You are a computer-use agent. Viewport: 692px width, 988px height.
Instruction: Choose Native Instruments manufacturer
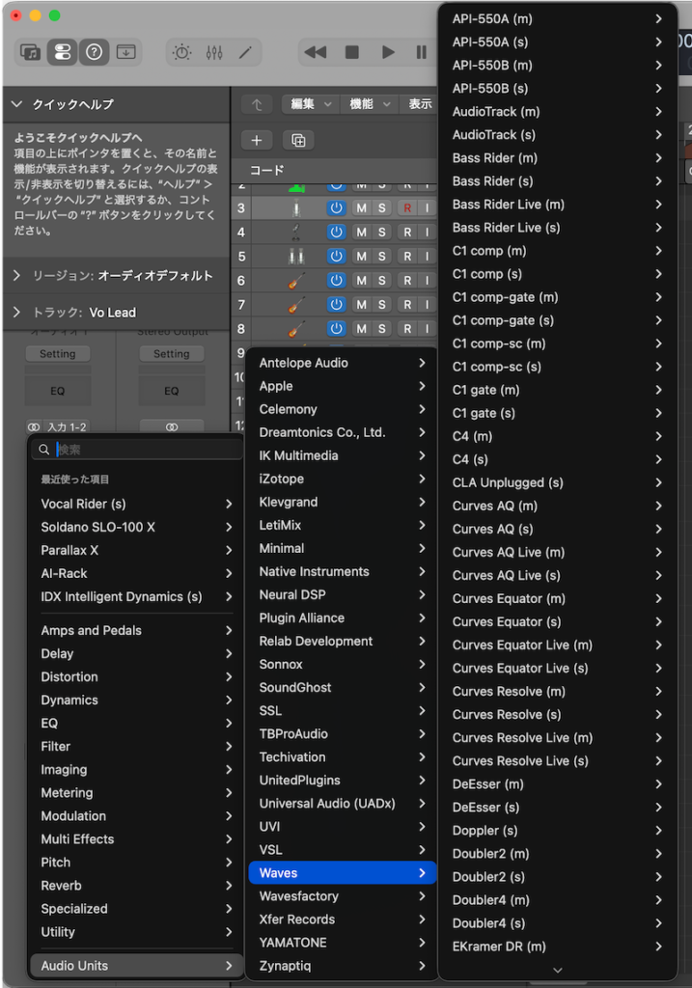coord(343,571)
